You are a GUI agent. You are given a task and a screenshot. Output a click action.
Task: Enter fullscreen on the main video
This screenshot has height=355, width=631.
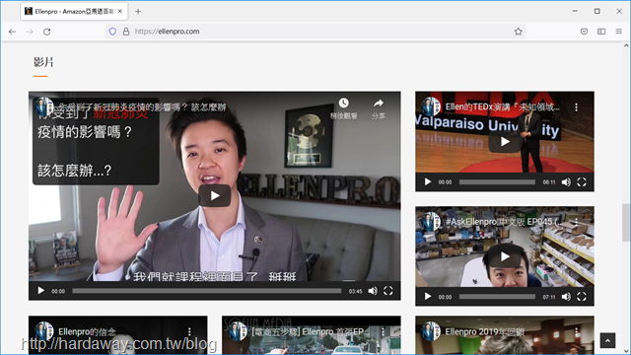tap(387, 291)
